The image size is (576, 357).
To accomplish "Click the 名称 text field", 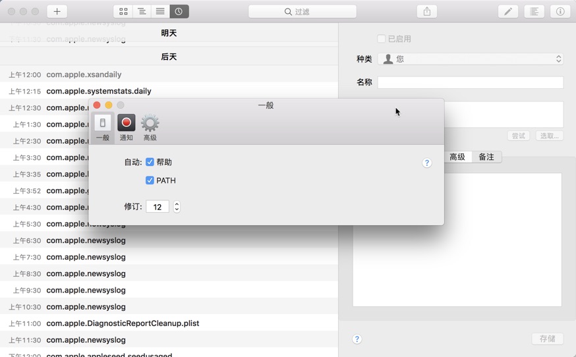I will click(x=471, y=82).
